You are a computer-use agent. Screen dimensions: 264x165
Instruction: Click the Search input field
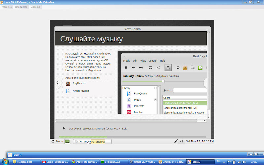point(190,90)
